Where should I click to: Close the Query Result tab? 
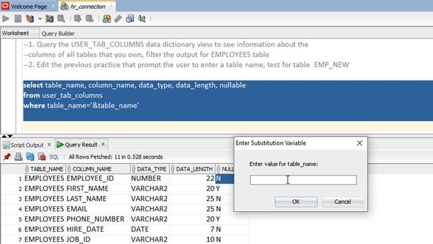click(x=103, y=144)
